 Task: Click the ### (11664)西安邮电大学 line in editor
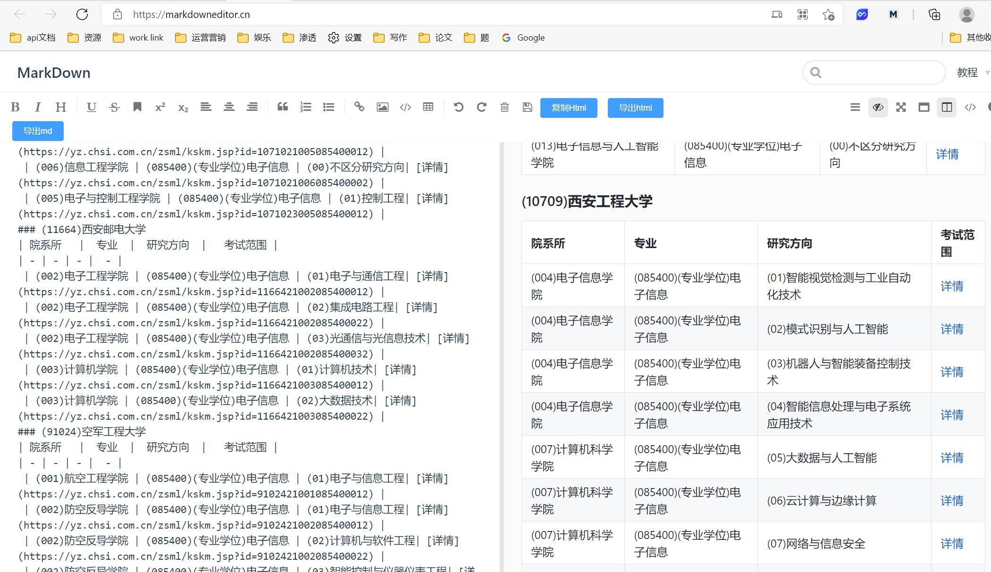pos(82,230)
